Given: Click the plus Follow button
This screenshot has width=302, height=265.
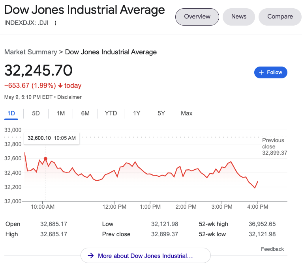Looking at the screenshot, I should click(270, 72).
